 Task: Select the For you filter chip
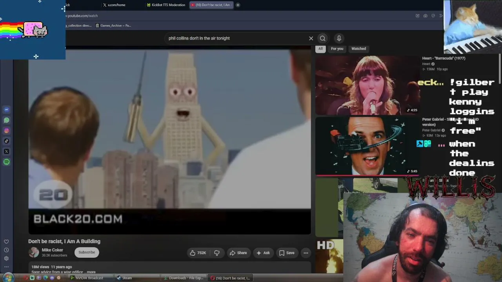[337, 49]
